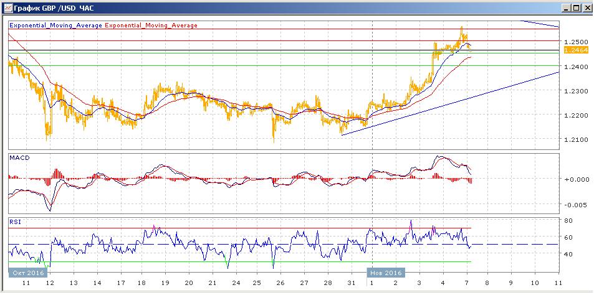Viewport: 594px width, 295px height.
Task: Click date label 14 on time axis
Action: (97, 283)
